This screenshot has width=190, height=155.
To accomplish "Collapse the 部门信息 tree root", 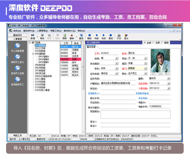I will tap(30, 43).
